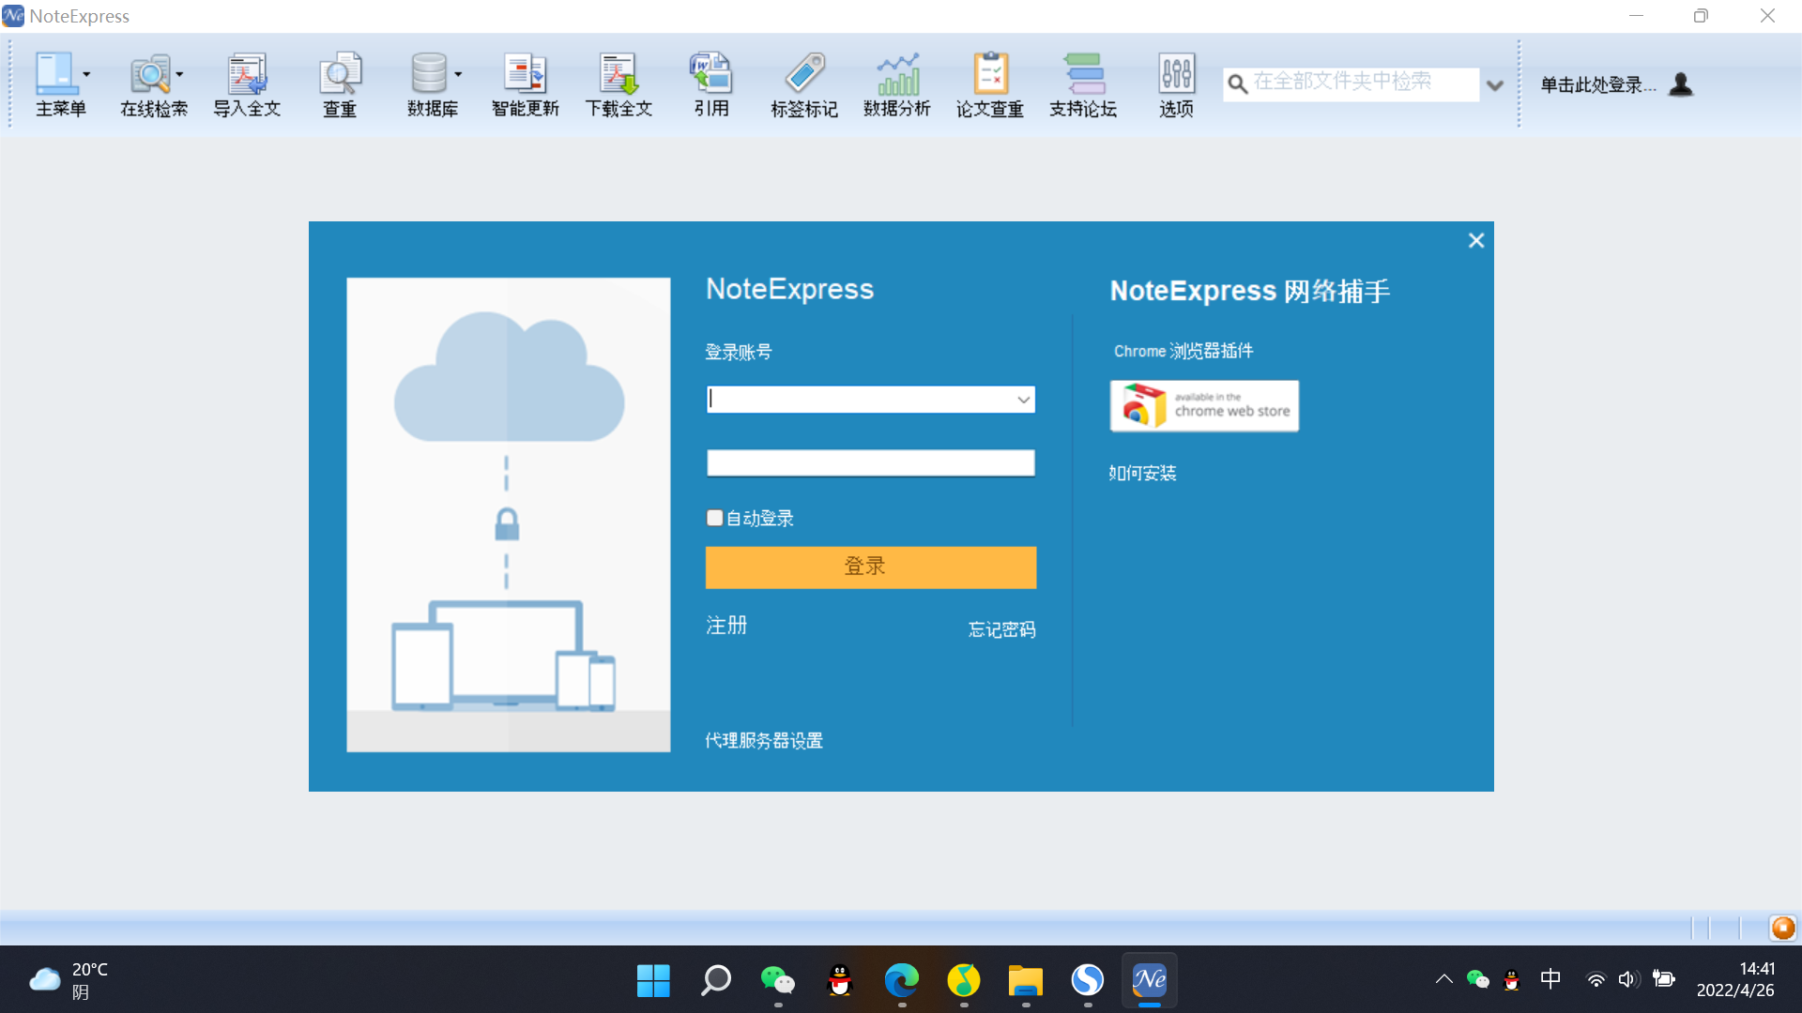Open the 查重 duplicate check tool
1802x1013 pixels.
[340, 85]
